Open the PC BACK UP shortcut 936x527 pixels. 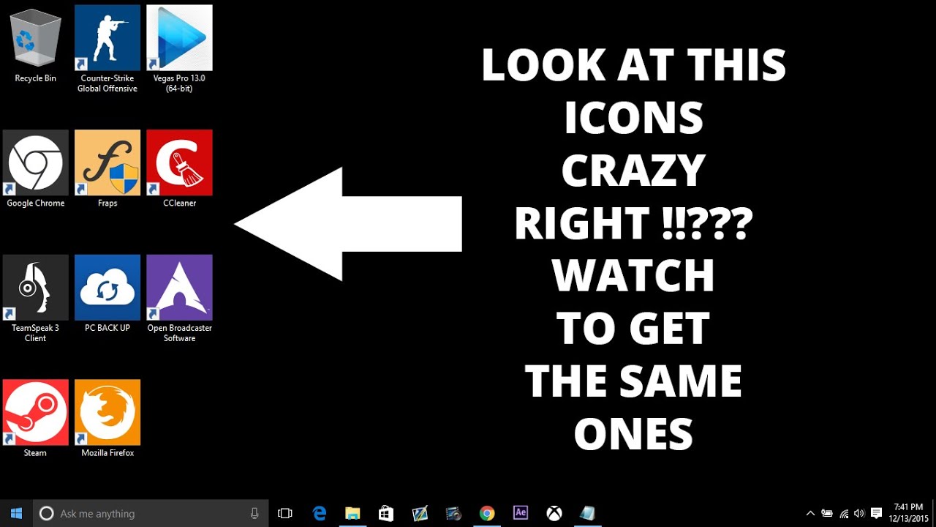point(107,287)
